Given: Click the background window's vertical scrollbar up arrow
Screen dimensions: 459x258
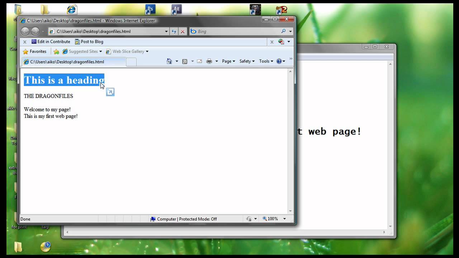Looking at the screenshot, I should click(x=391, y=64).
